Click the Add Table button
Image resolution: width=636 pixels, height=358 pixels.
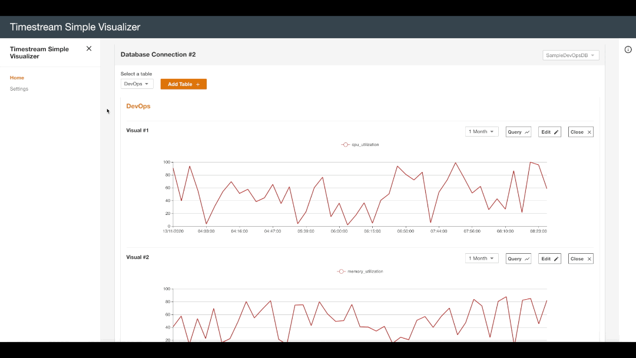pyautogui.click(x=183, y=84)
